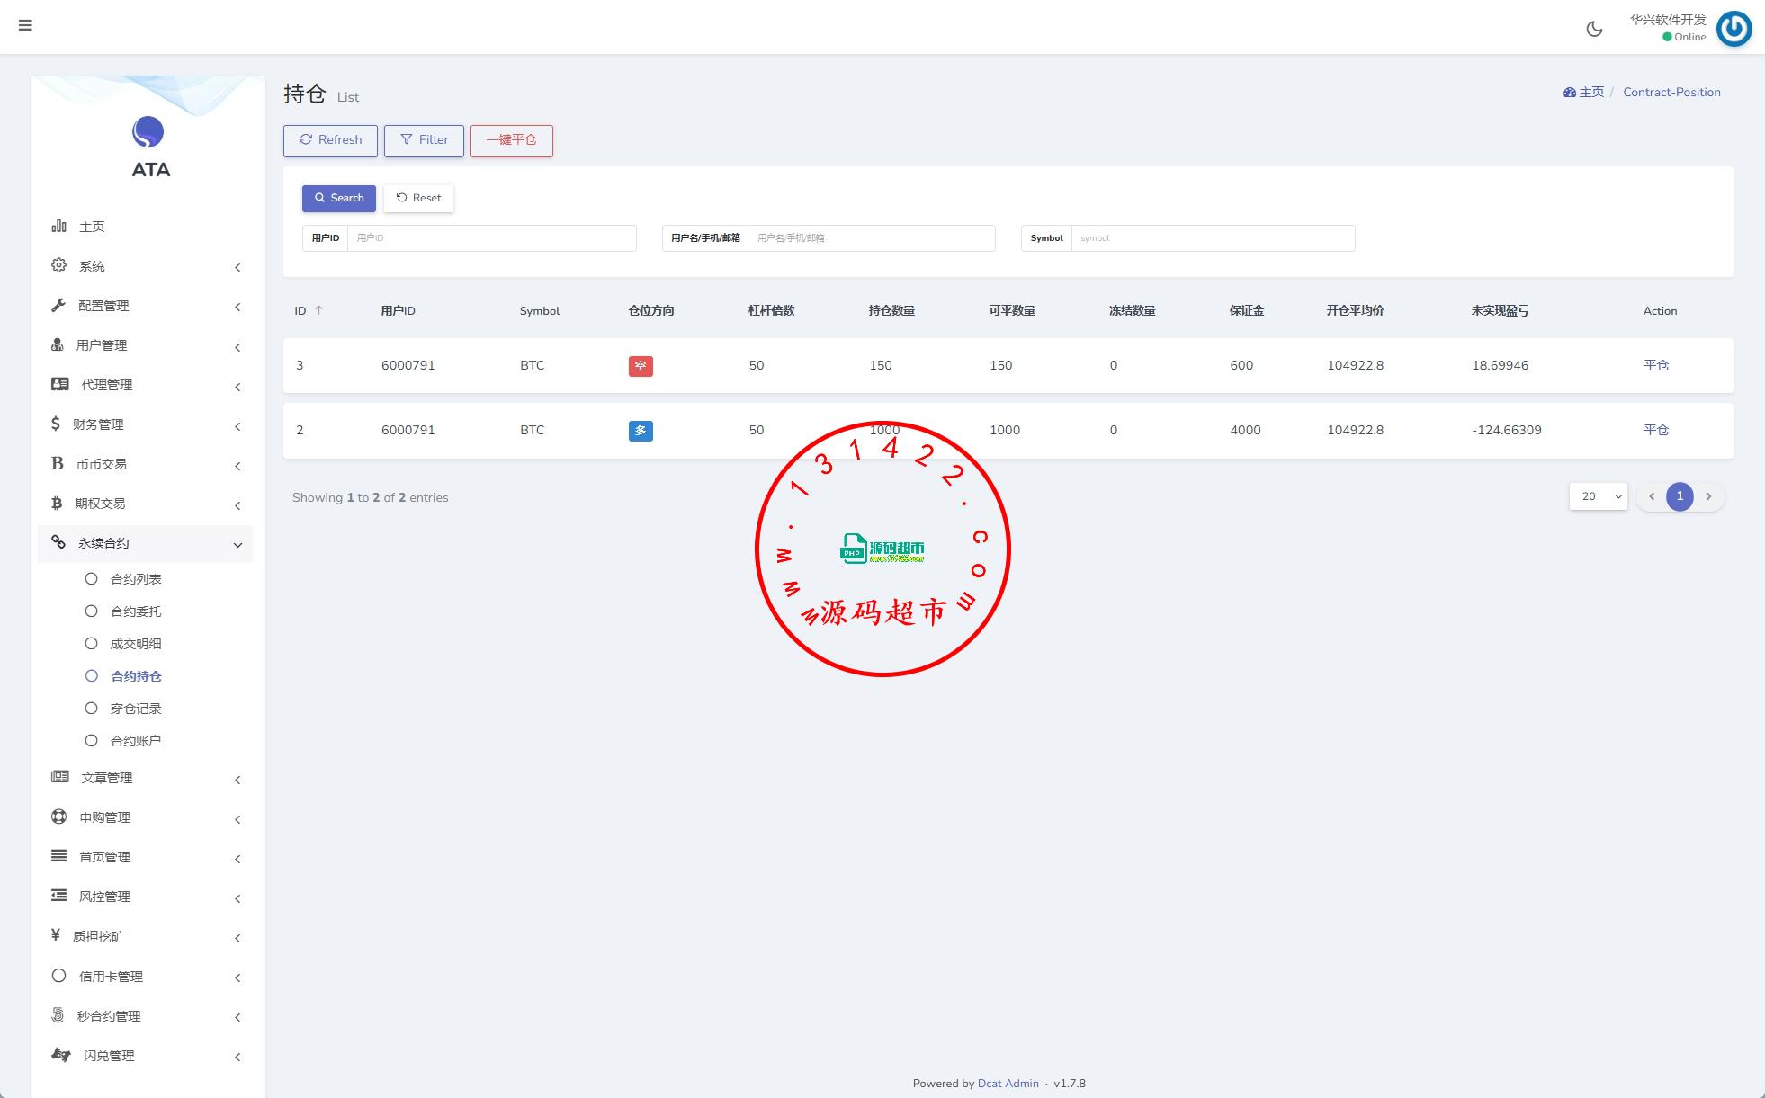
Task: Click the 系统 gear icon
Action: (59, 265)
